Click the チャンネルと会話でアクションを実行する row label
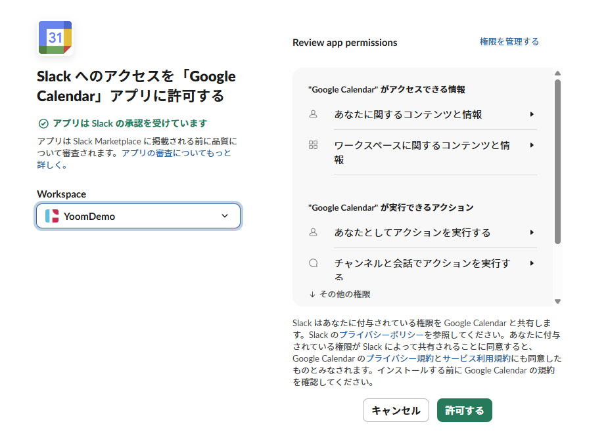This screenshot has height=443, width=608. pyautogui.click(x=422, y=270)
